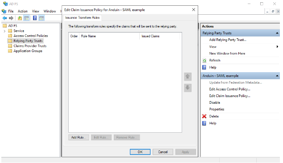Open Edit Access Control Policy action
The image size is (283, 163).
pos(229,89)
